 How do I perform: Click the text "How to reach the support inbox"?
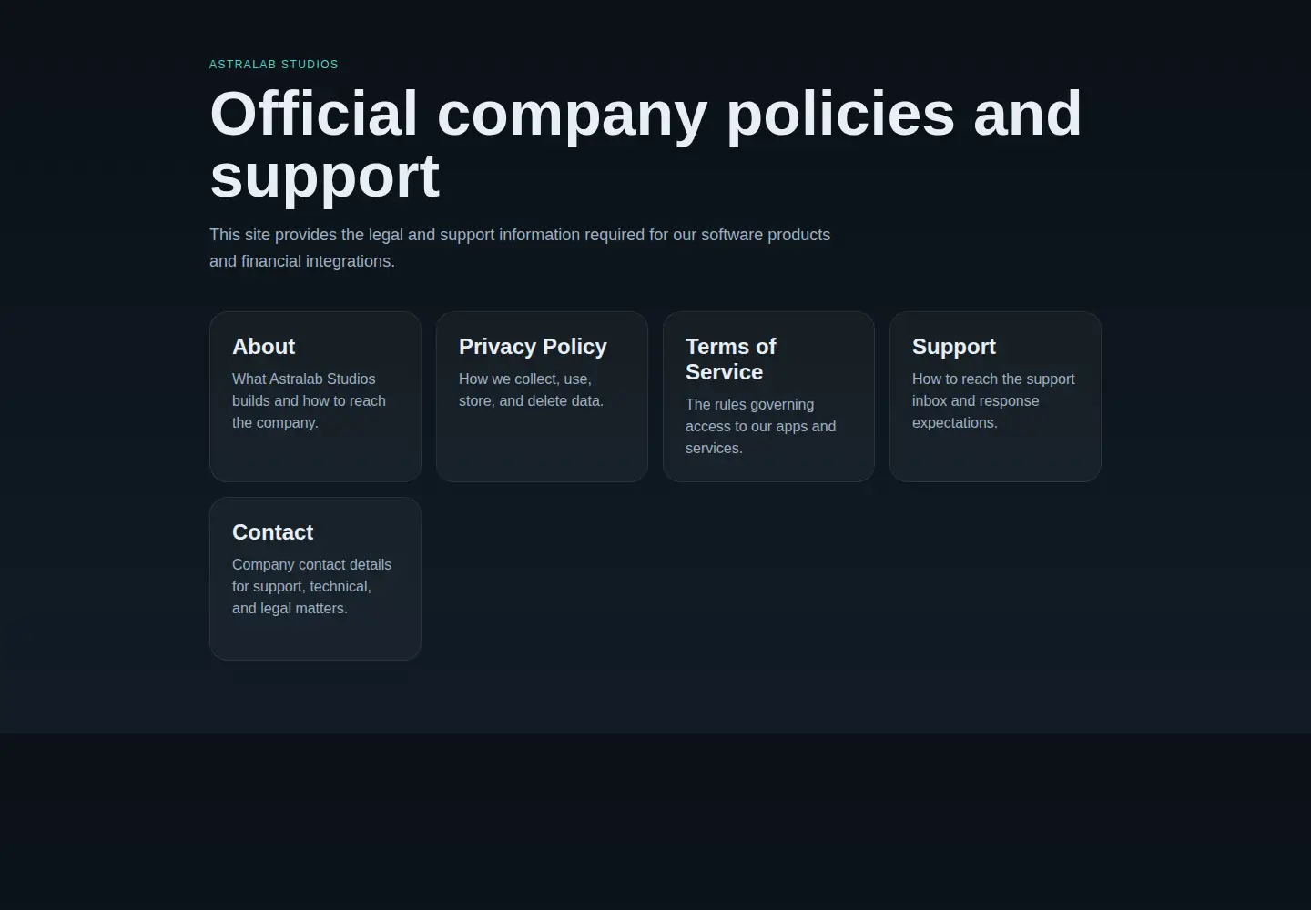(993, 400)
